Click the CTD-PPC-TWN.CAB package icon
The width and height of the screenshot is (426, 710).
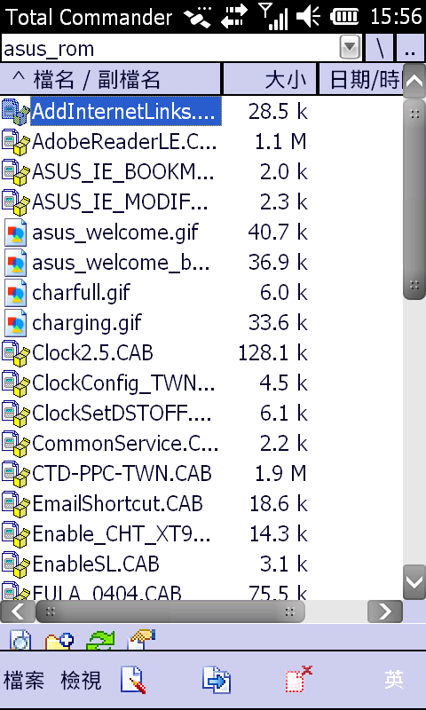(x=15, y=474)
